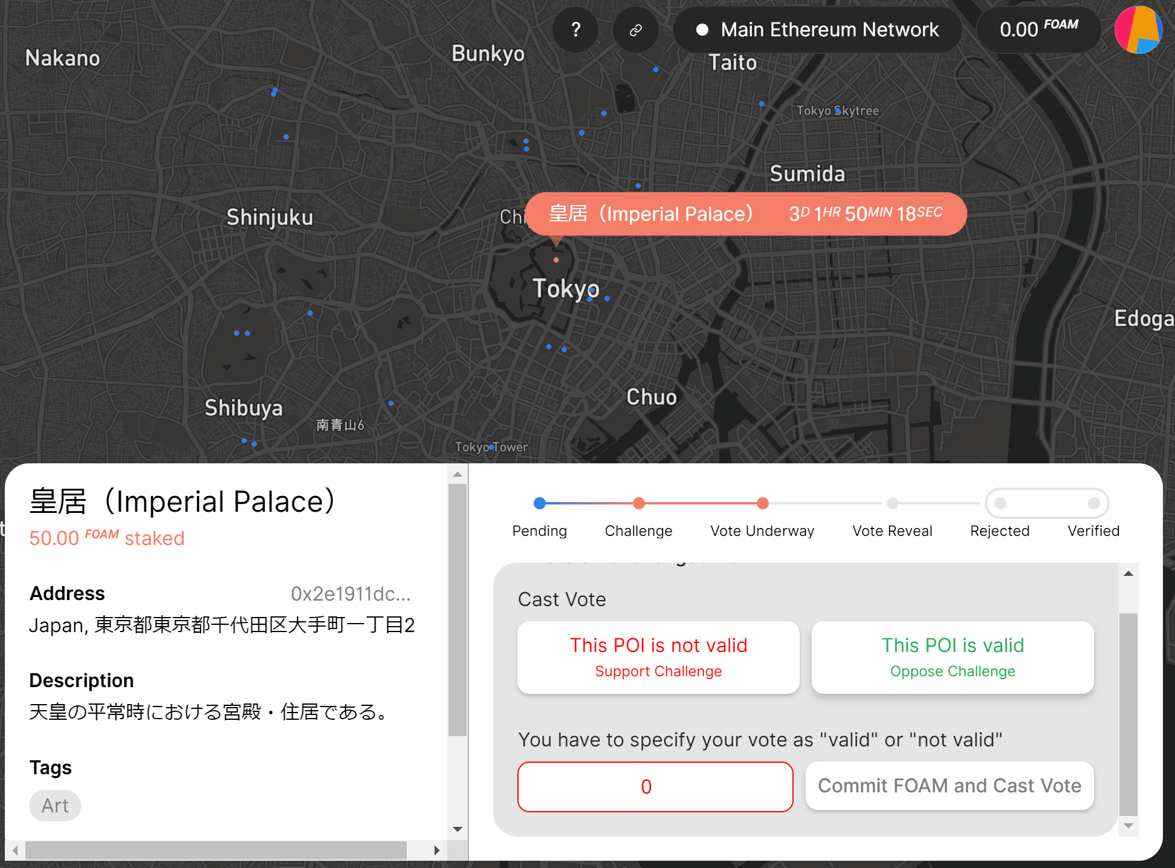Click the question mark help icon
1175x868 pixels.
(x=575, y=30)
